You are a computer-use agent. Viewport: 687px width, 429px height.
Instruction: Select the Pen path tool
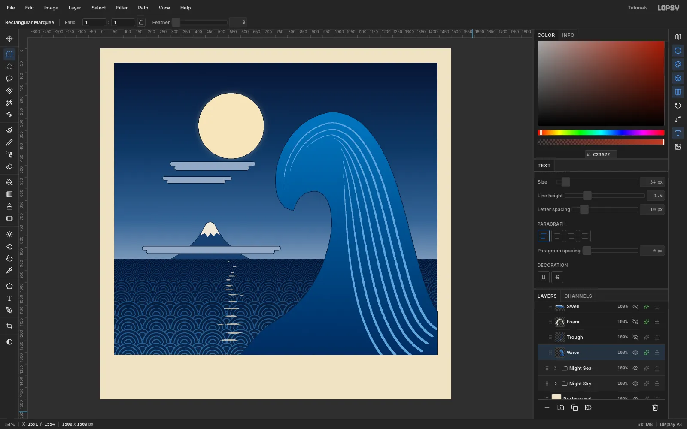pyautogui.click(x=9, y=310)
